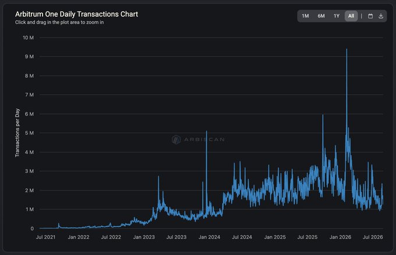Image resolution: width=396 pixels, height=255 pixels.
Task: Click the 1 M y-axis label
Action: (30, 209)
